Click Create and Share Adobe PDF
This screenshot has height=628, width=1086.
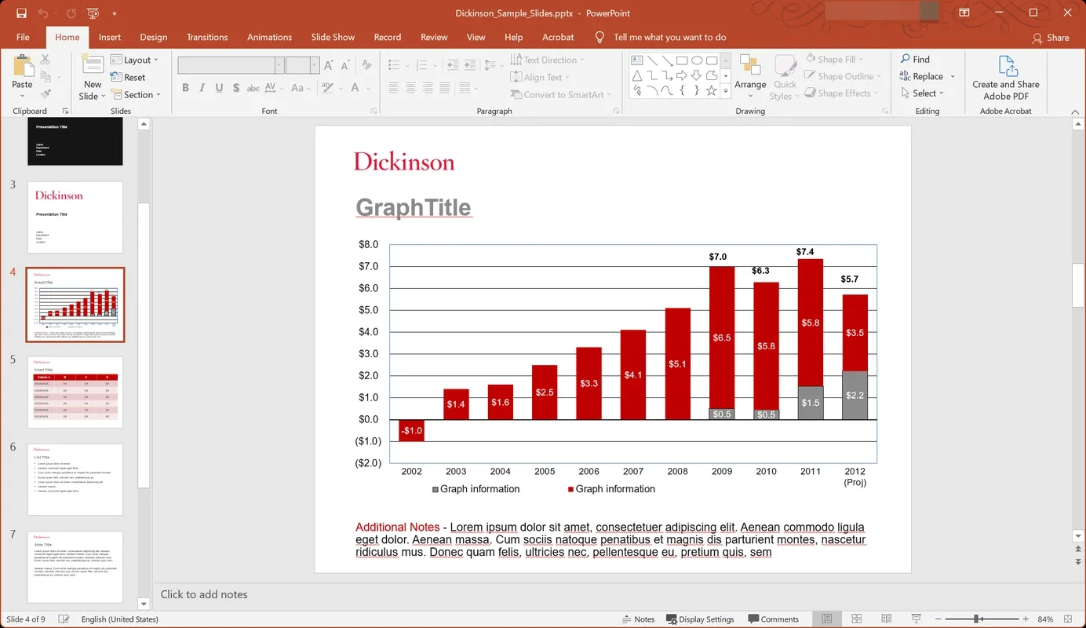tap(1005, 76)
